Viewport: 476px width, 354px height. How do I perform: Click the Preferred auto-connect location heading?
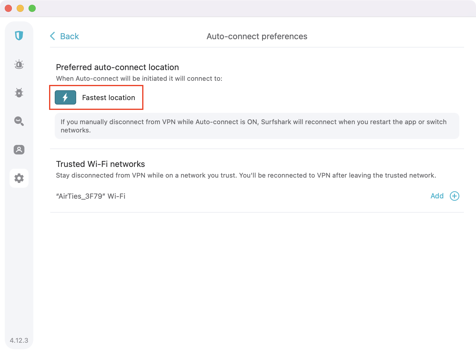coord(118,67)
